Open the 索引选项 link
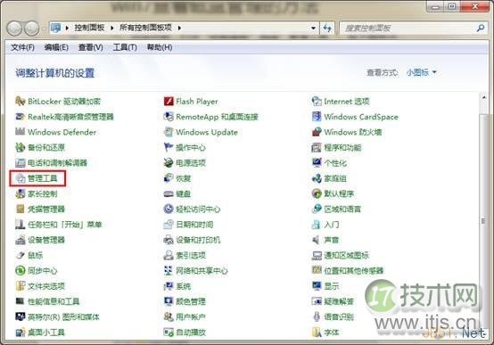Viewport: 494px width, 345px height. click(191, 255)
